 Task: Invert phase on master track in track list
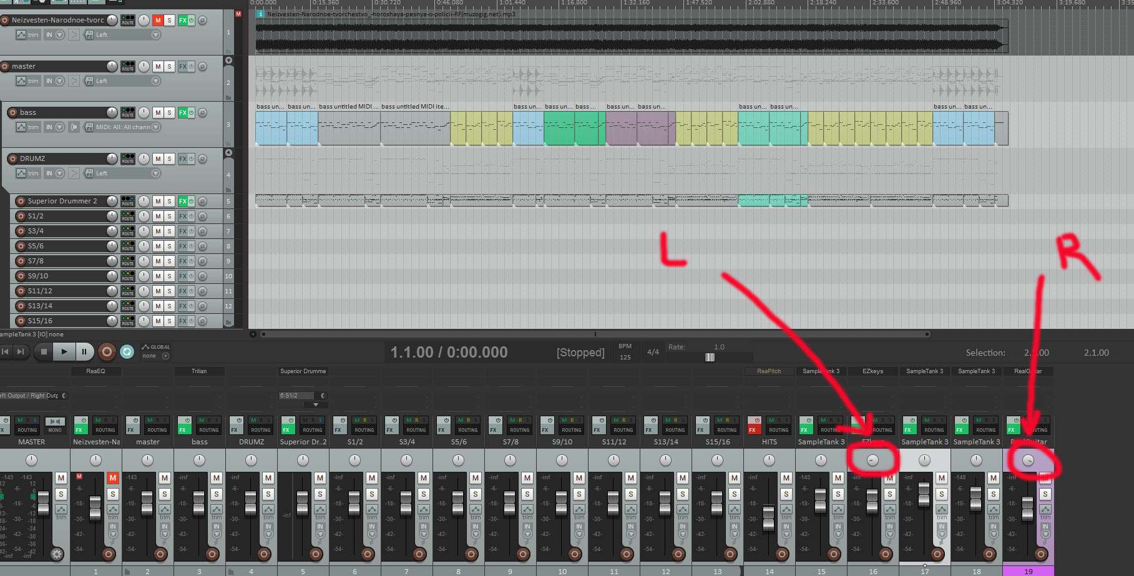[x=202, y=66]
